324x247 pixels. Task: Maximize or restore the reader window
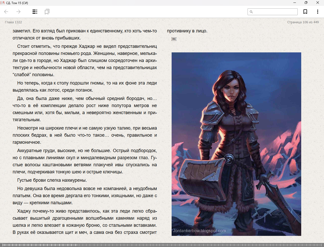306,3
